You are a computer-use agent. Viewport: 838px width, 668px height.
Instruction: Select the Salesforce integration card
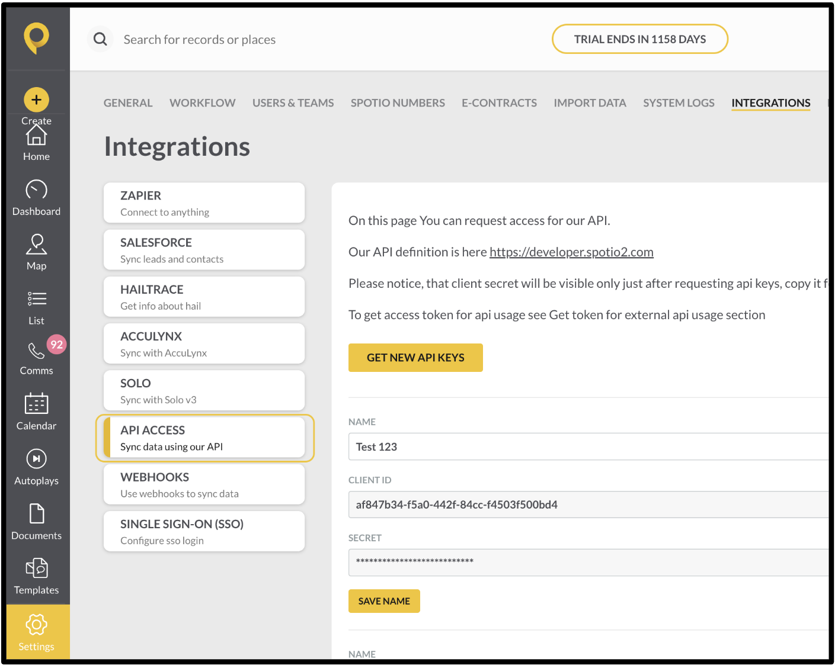(x=204, y=250)
